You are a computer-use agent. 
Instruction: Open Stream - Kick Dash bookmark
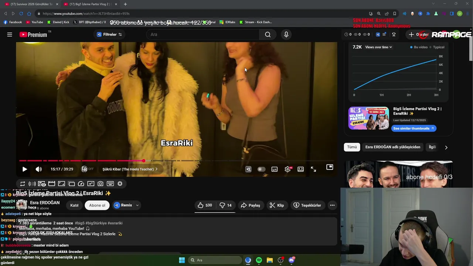[255, 22]
